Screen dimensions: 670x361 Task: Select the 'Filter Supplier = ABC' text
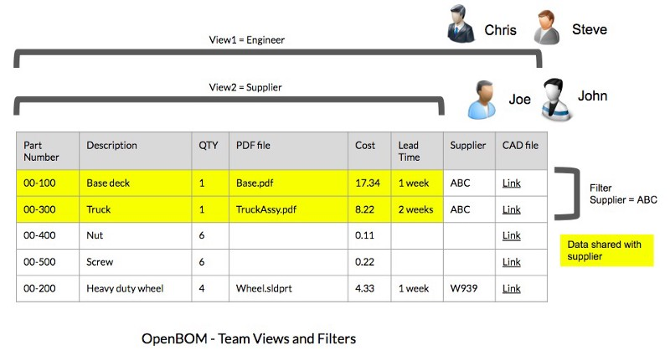623,193
